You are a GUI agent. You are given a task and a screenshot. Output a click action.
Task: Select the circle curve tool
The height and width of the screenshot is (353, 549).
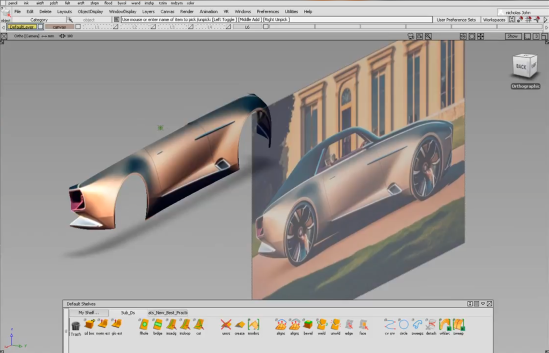(x=403, y=325)
